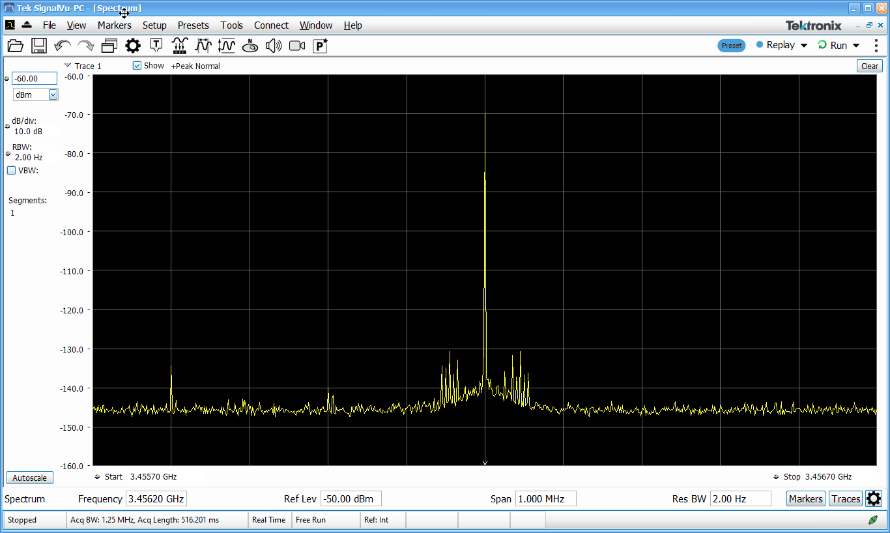Click the eject-style icon in the menu bar

[x=27, y=25]
